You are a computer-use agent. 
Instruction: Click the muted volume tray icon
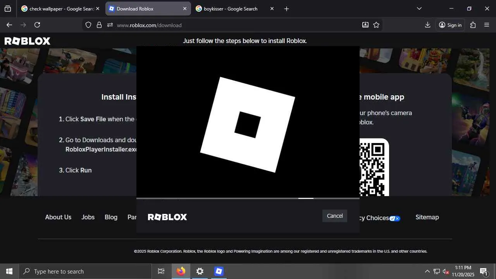tap(446, 271)
